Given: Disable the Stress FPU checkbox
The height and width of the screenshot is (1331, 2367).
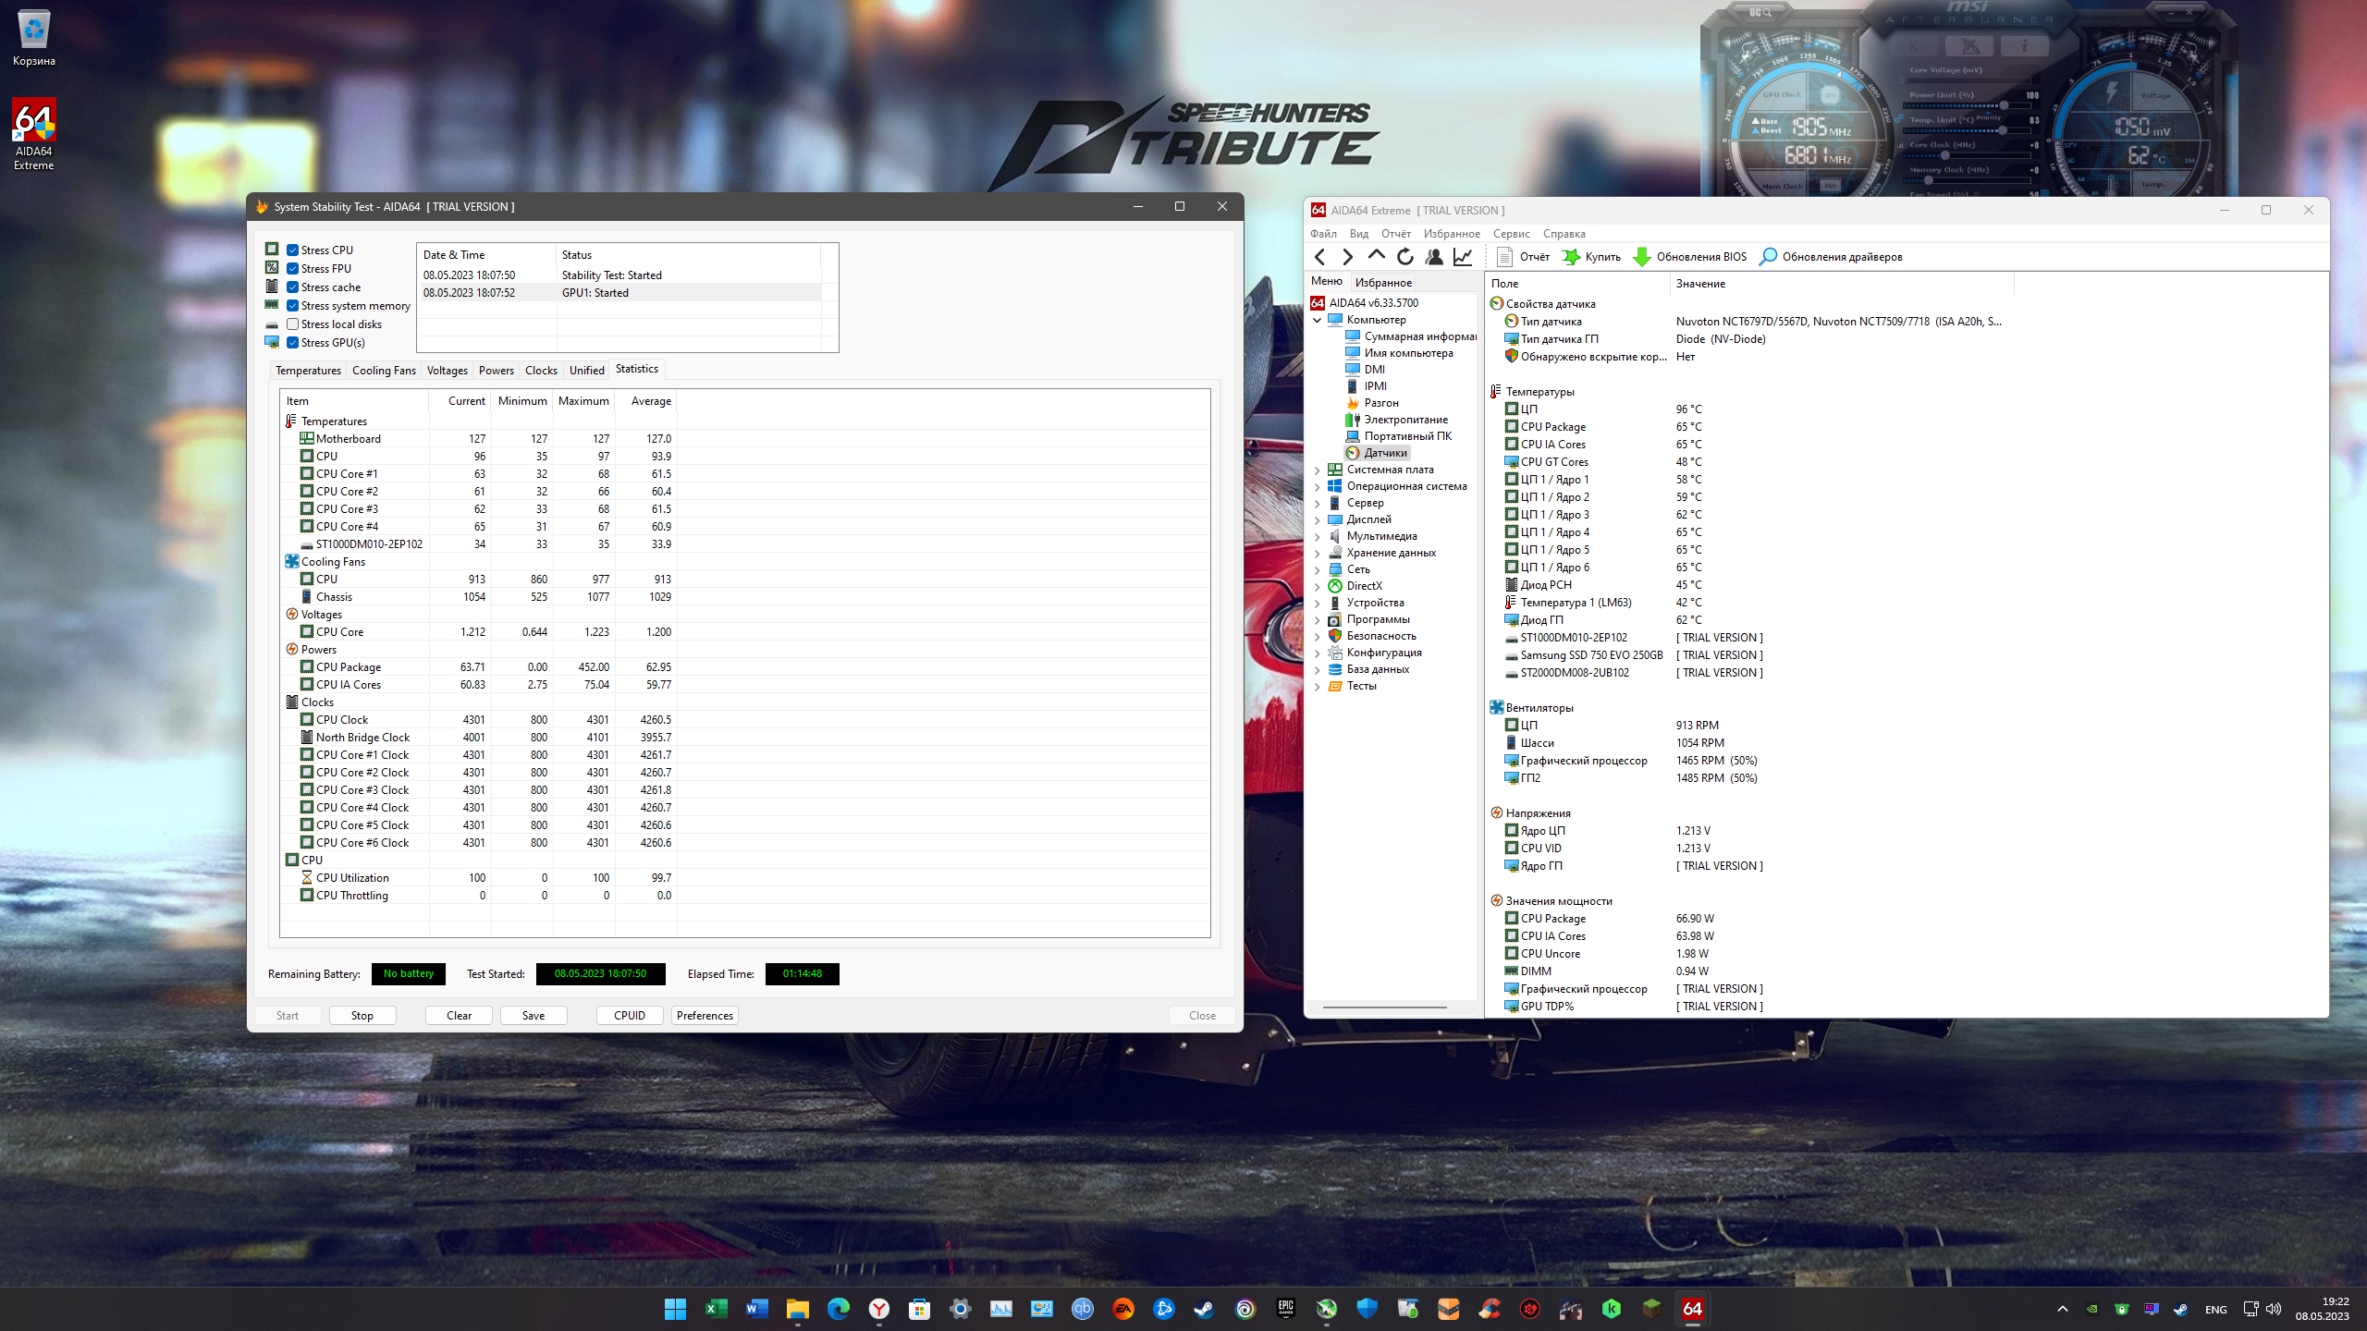Looking at the screenshot, I should point(292,269).
